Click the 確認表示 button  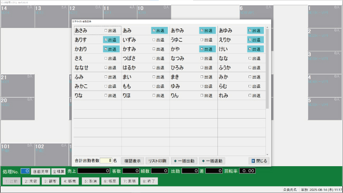[x=132, y=161]
